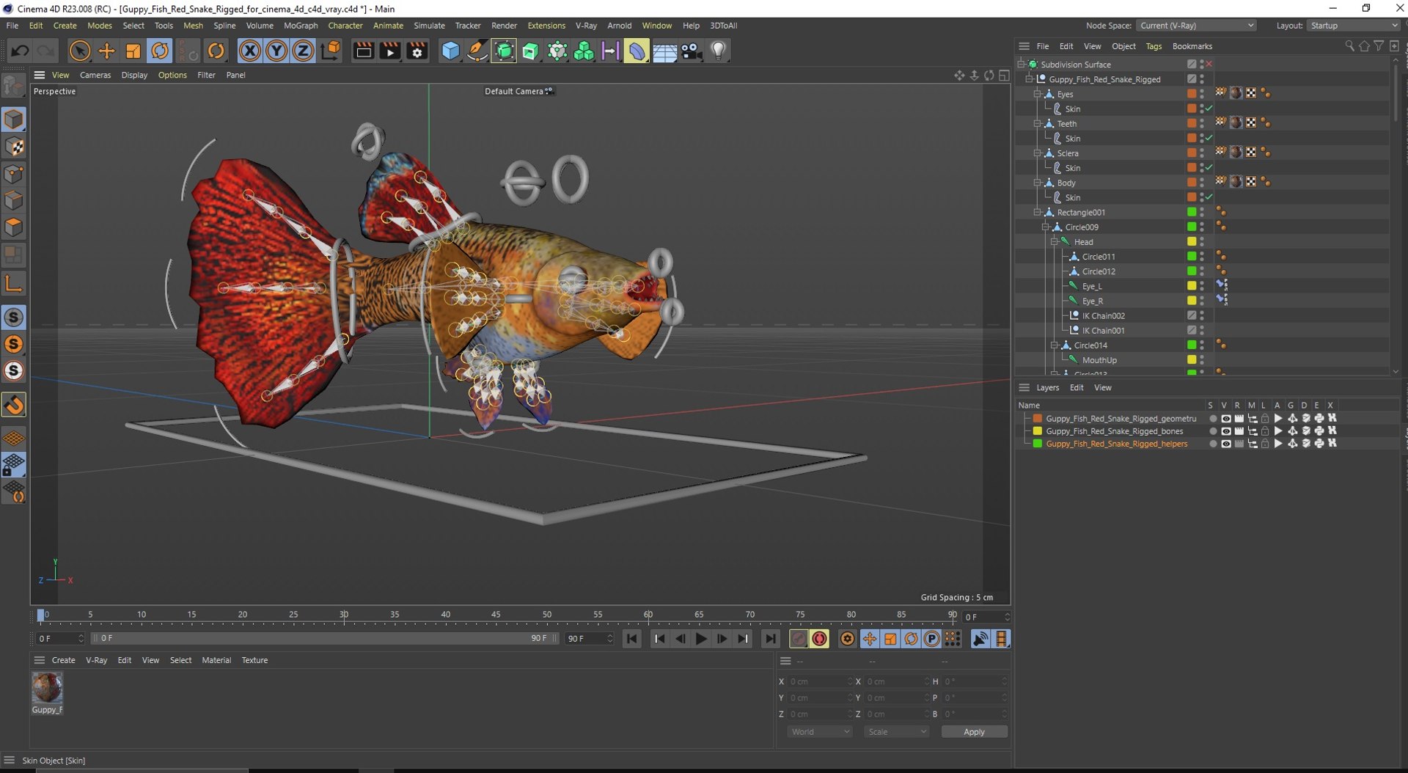Click the Undo arrow icon
The height and width of the screenshot is (773, 1408).
point(20,51)
